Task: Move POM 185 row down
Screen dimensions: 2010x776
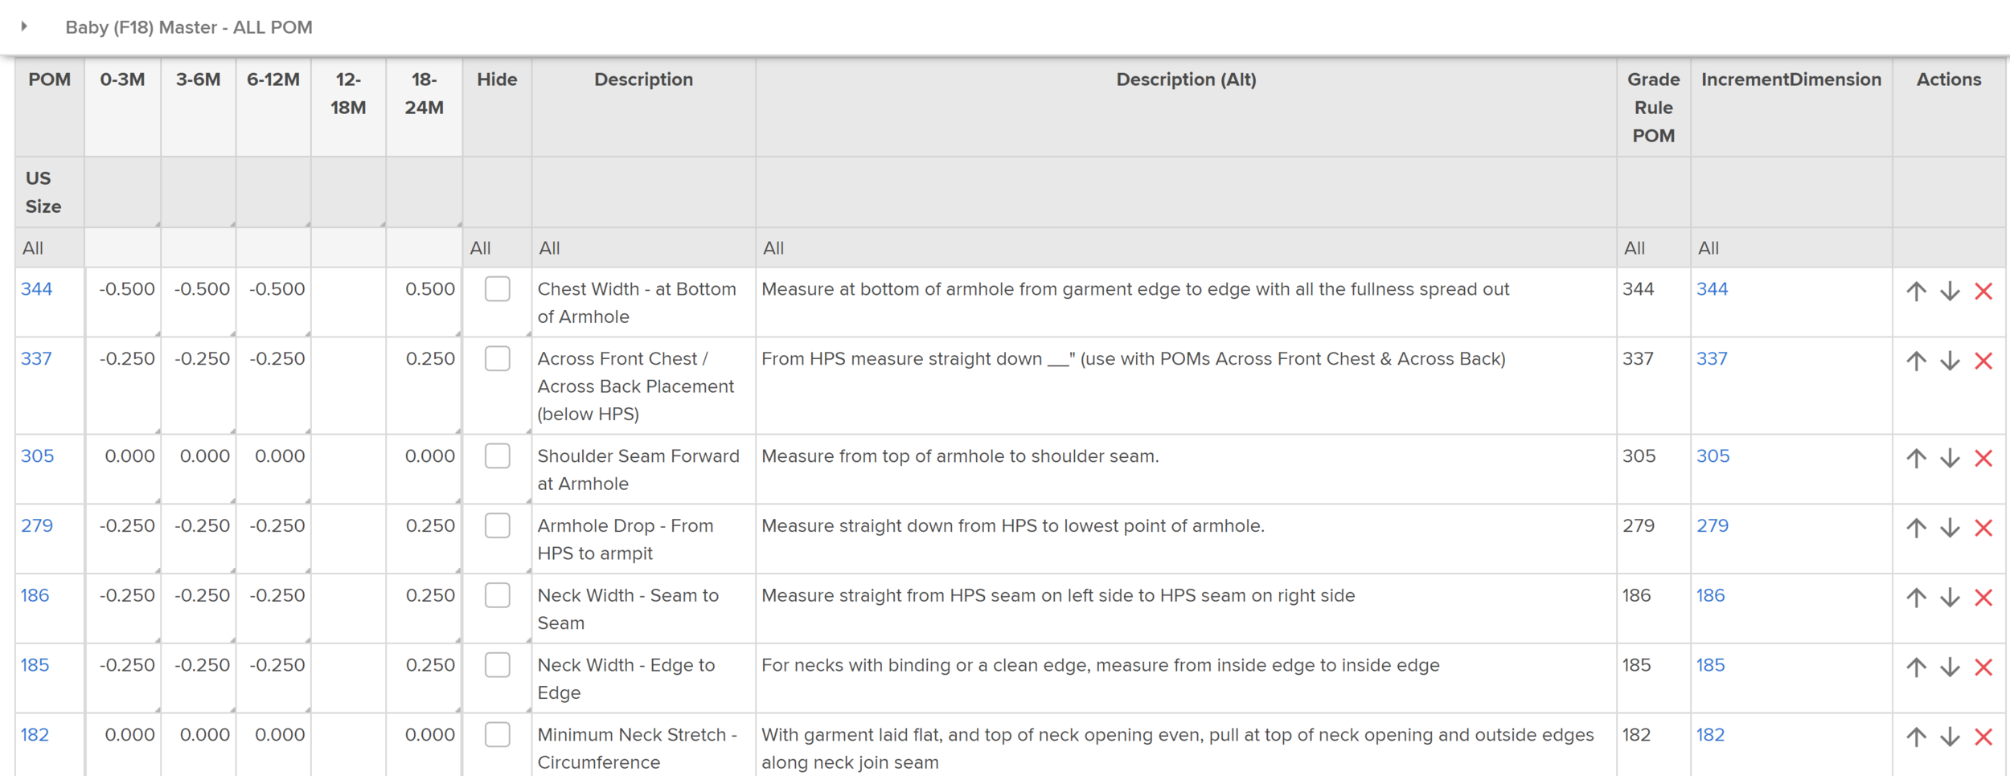Action: pyautogui.click(x=1950, y=668)
